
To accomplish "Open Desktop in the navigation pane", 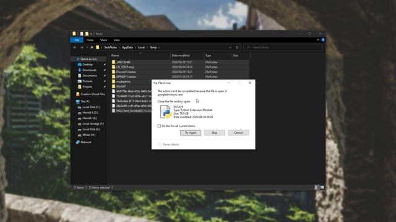I will [x=87, y=64].
